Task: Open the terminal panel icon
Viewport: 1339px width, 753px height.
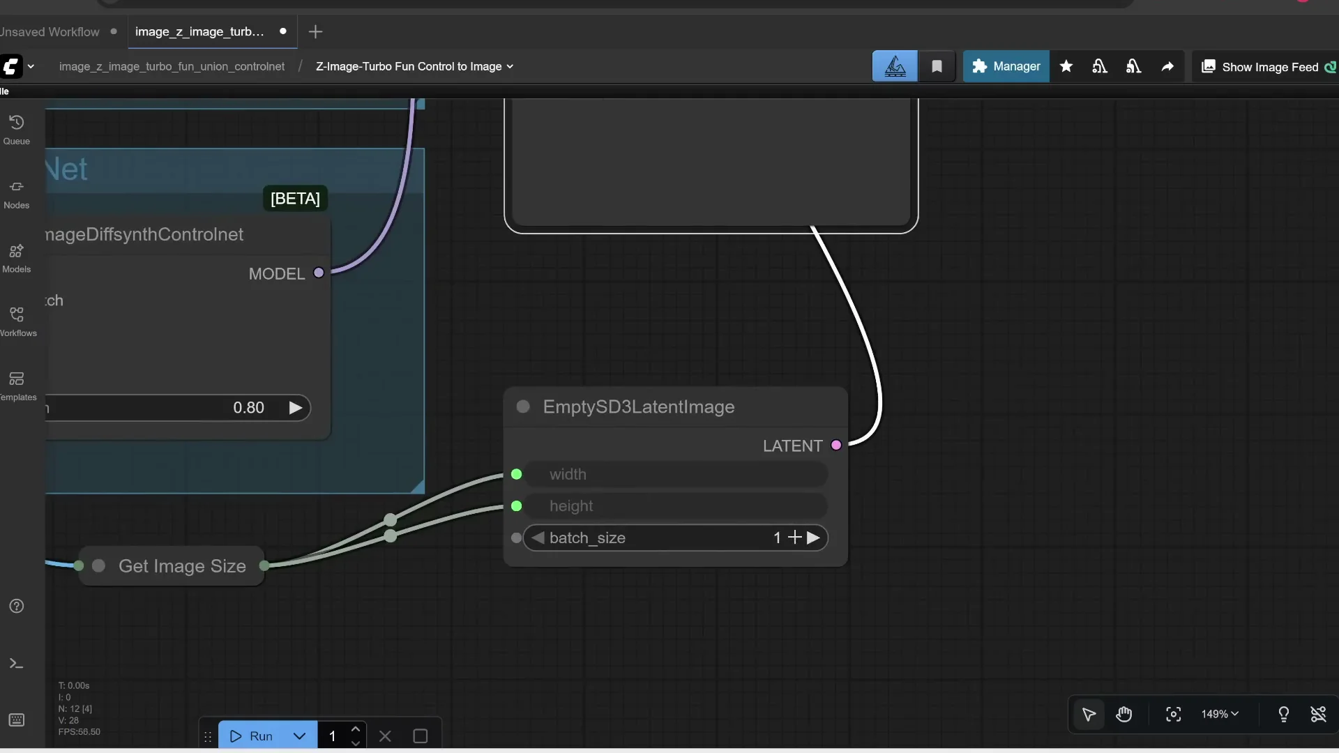Action: coord(17,663)
